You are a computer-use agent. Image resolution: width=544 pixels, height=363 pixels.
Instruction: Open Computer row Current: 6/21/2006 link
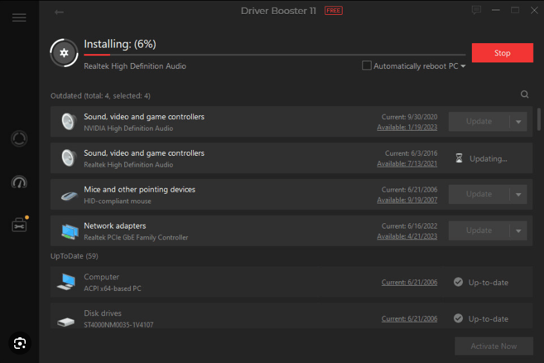[x=409, y=282]
